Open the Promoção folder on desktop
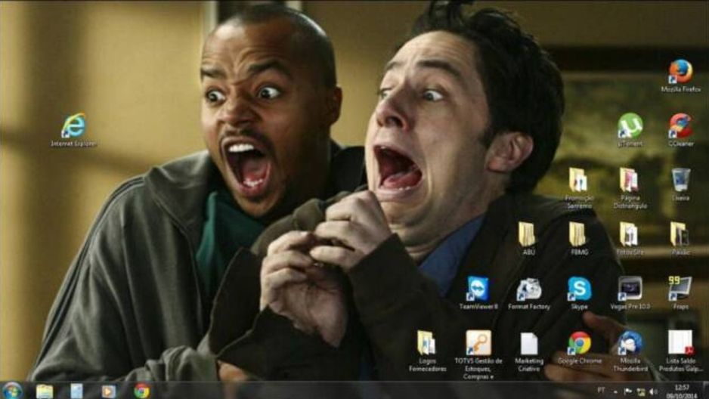Screen dimensions: 709x399 (579, 181)
